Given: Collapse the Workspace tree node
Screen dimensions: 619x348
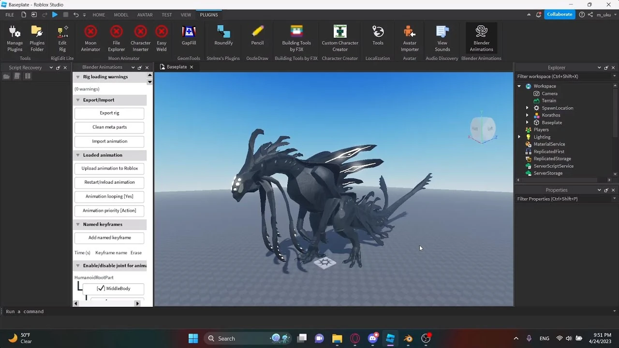Looking at the screenshot, I should click(x=519, y=86).
